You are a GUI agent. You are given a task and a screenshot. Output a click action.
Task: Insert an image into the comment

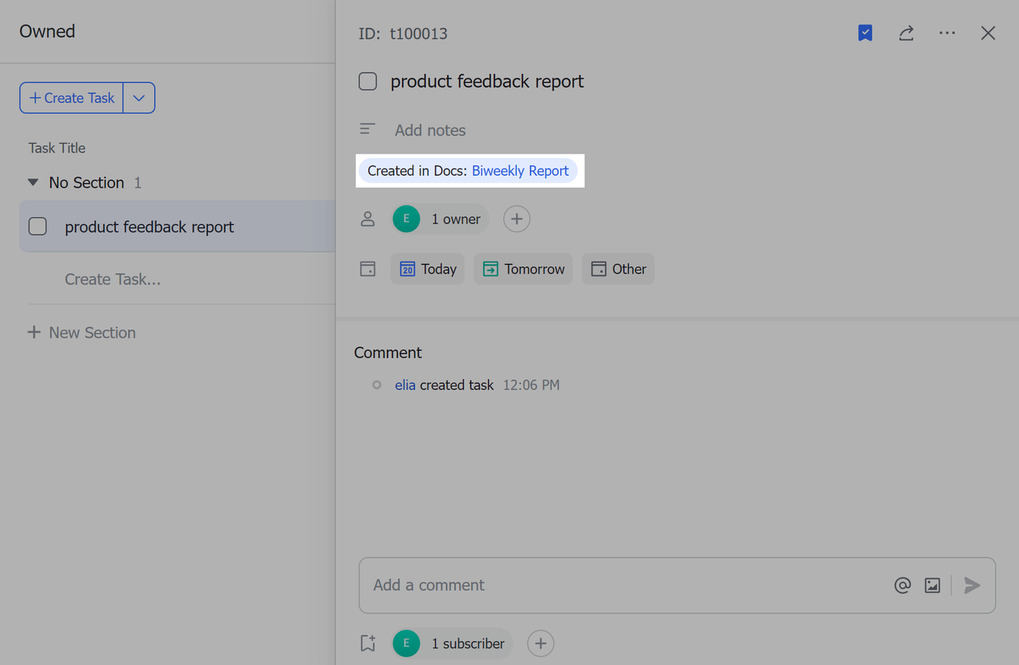[x=932, y=585]
